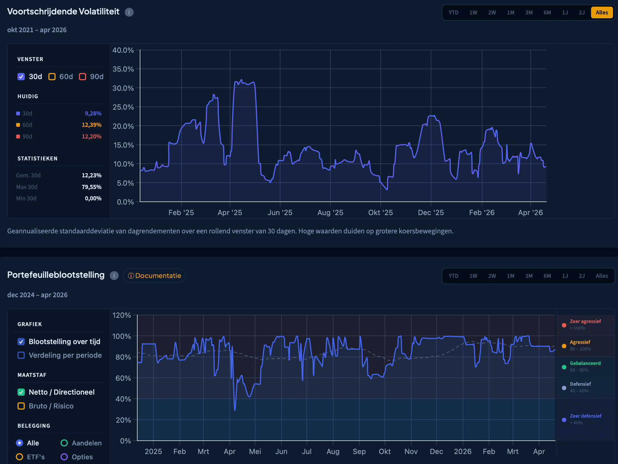Enable Bruto / Risico measure
This screenshot has width=618, height=464.
pyautogui.click(x=21, y=406)
